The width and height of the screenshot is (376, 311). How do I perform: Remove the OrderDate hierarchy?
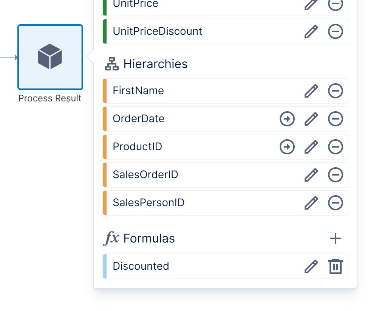[x=335, y=119]
